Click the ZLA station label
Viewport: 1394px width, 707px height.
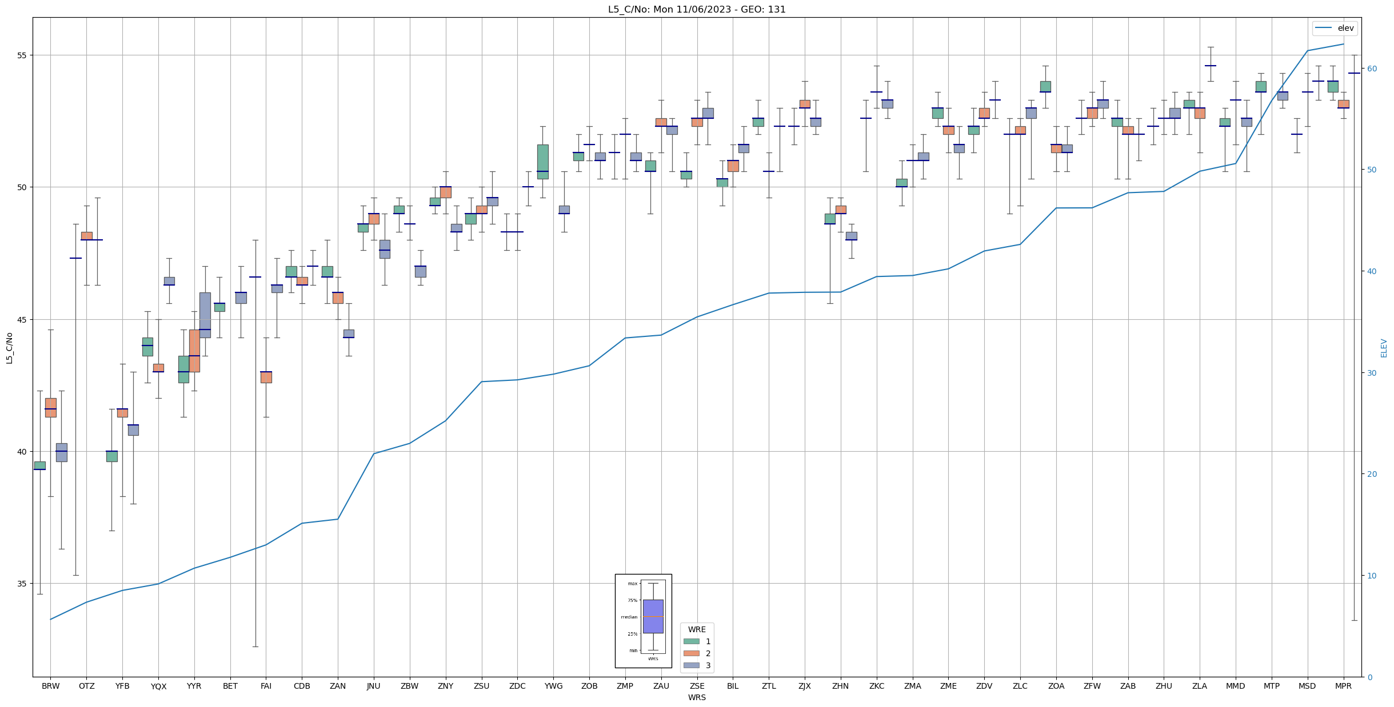tap(1200, 686)
